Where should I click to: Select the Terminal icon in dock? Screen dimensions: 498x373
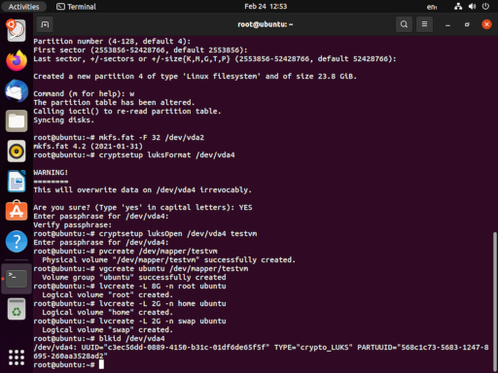tap(17, 279)
